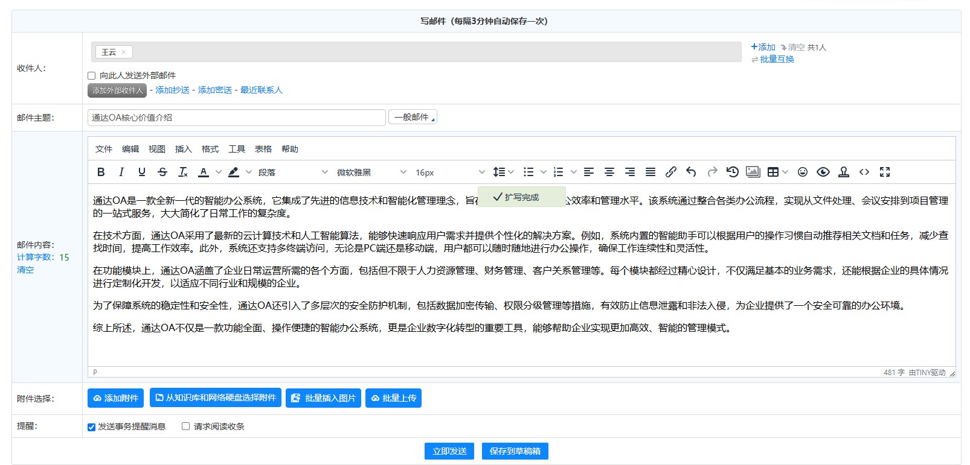The width and height of the screenshot is (970, 465).
Task: Click 添加附件 button
Action: [x=115, y=398]
